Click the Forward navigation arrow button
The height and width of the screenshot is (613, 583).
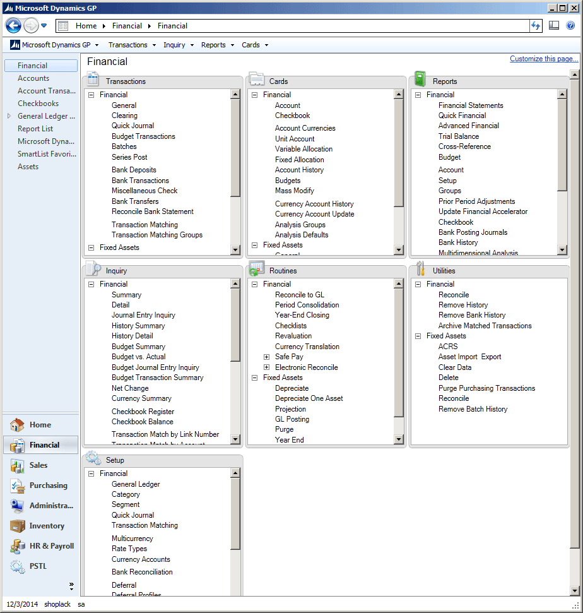click(x=31, y=26)
